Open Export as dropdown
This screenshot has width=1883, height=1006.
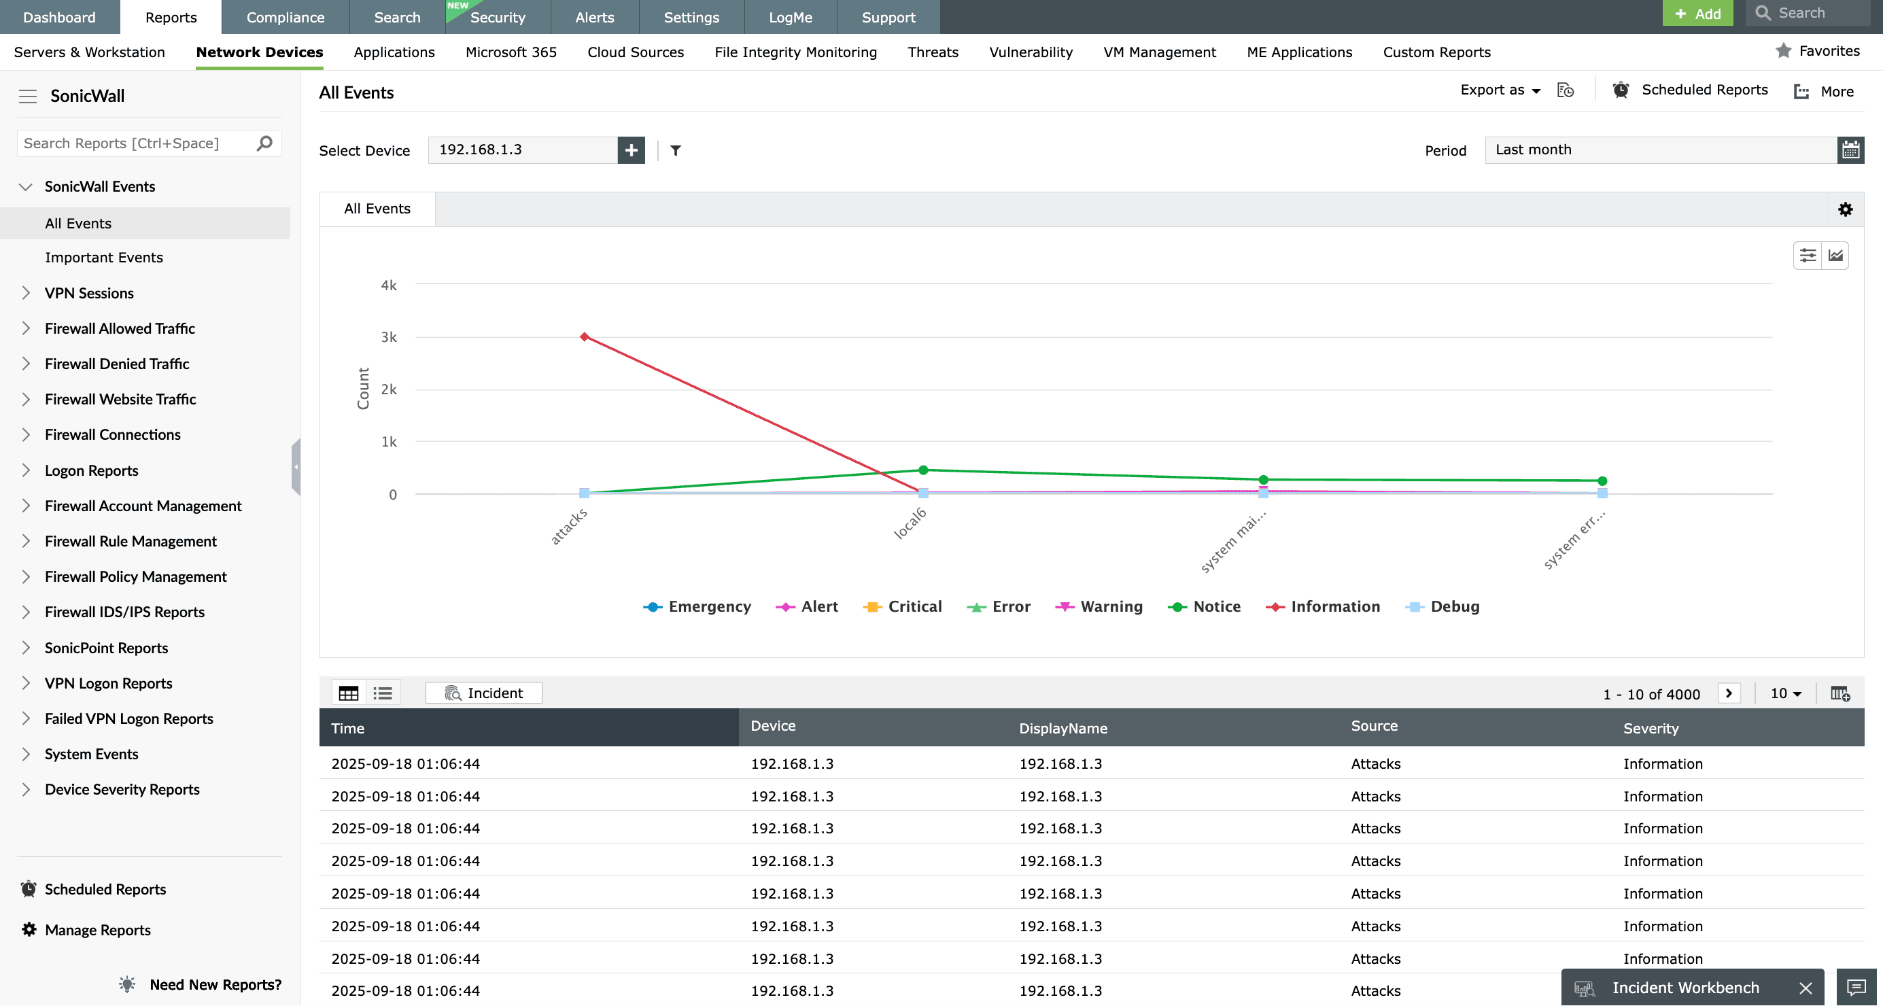pyautogui.click(x=1500, y=90)
